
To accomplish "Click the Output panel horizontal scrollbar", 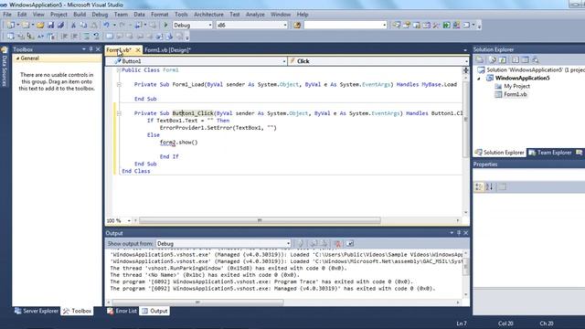I will 197,302.
